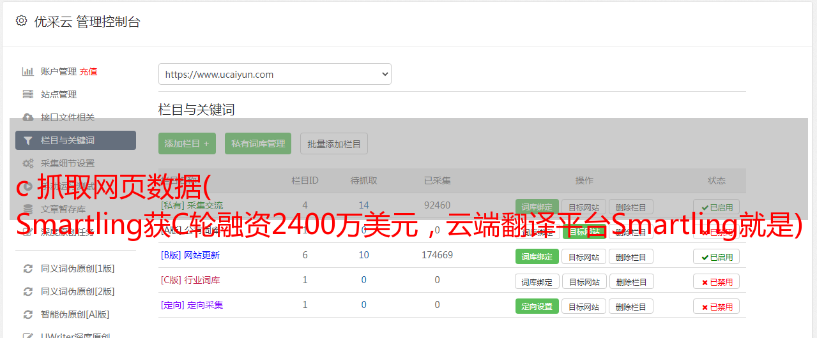The image size is (817, 338).
Task: Click 定向设置 in the 定向采集 row
Action: pos(537,306)
